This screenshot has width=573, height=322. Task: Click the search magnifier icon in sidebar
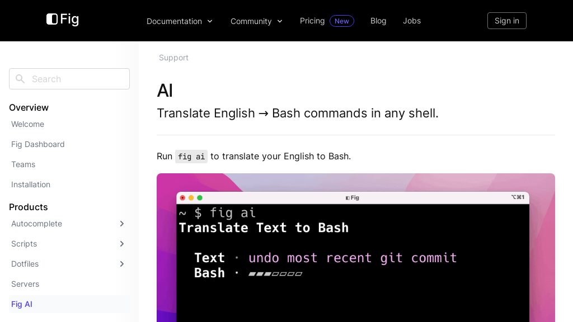click(x=20, y=79)
